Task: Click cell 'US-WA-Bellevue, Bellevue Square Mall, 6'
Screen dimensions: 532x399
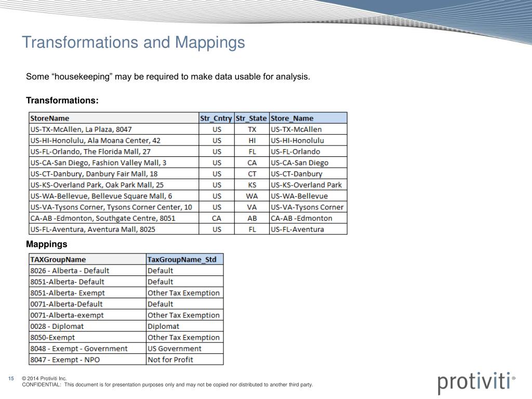Action: coord(114,196)
